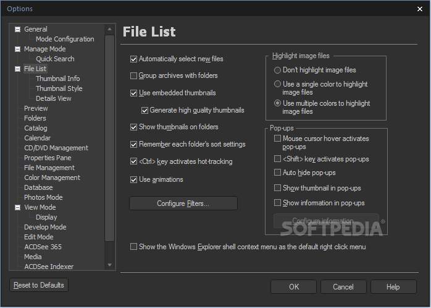This screenshot has width=431, height=308.
Task: Confirm settings with OK button
Action: (x=293, y=287)
